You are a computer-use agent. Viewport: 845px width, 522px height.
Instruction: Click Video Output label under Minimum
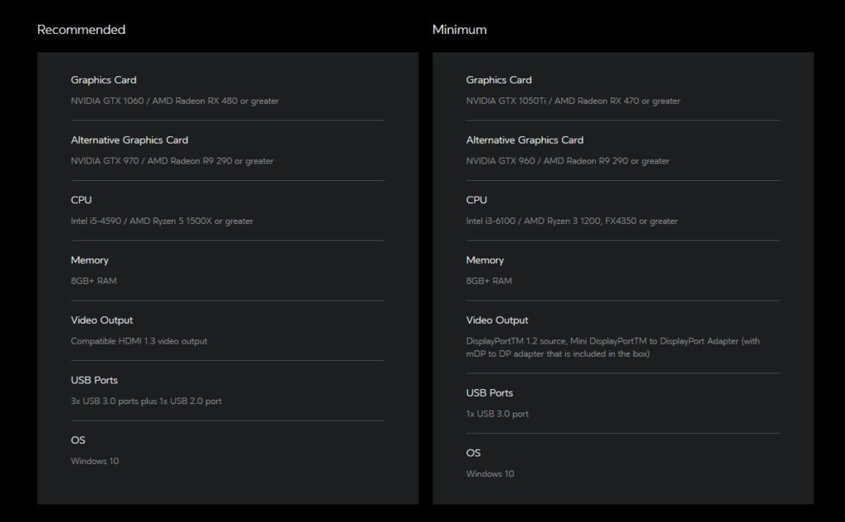pos(497,320)
